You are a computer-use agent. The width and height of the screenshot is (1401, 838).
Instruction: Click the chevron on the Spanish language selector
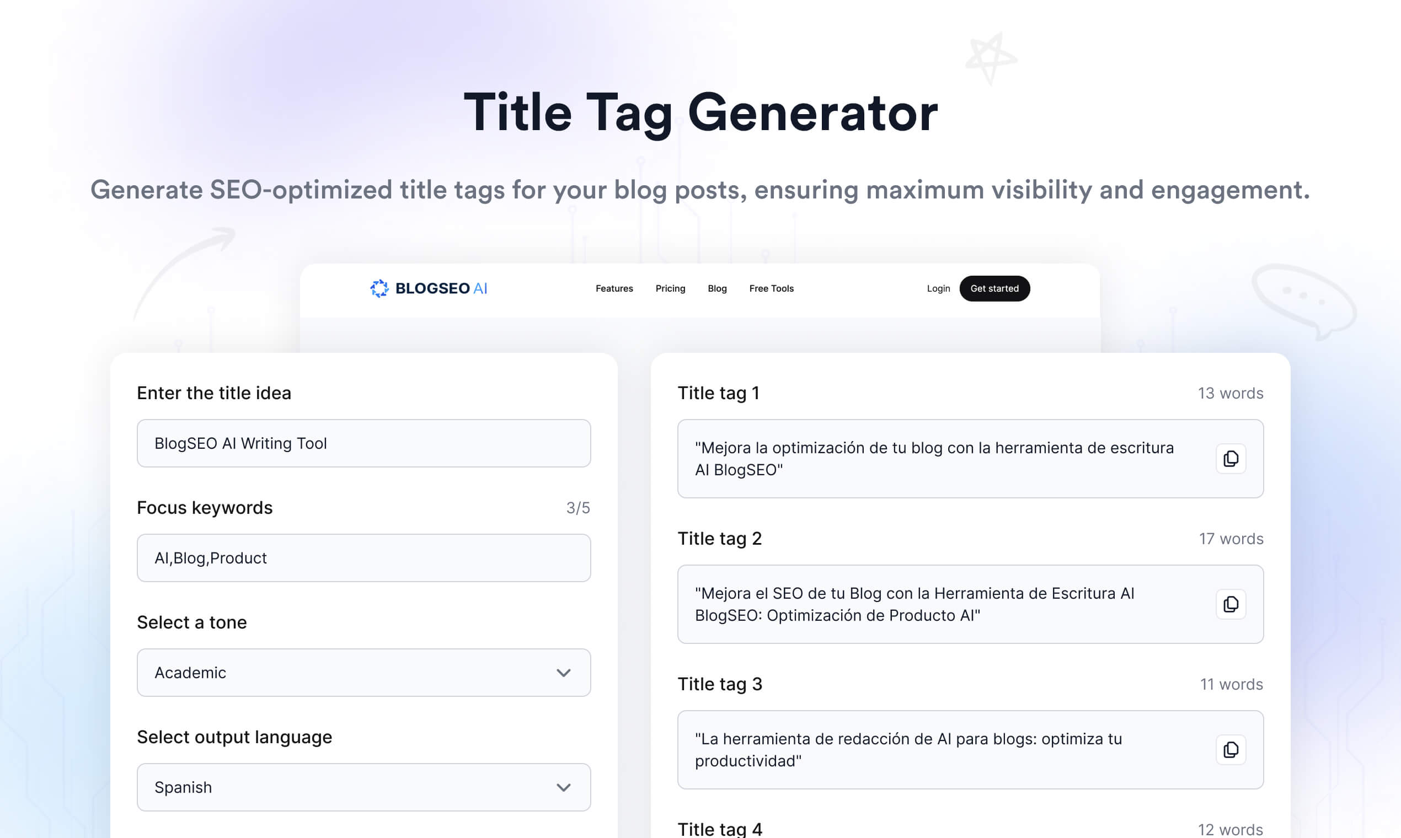[x=563, y=787]
